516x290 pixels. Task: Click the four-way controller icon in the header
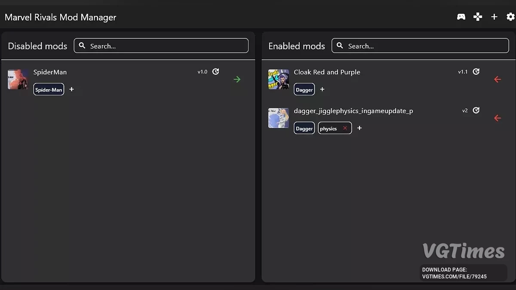tap(478, 17)
